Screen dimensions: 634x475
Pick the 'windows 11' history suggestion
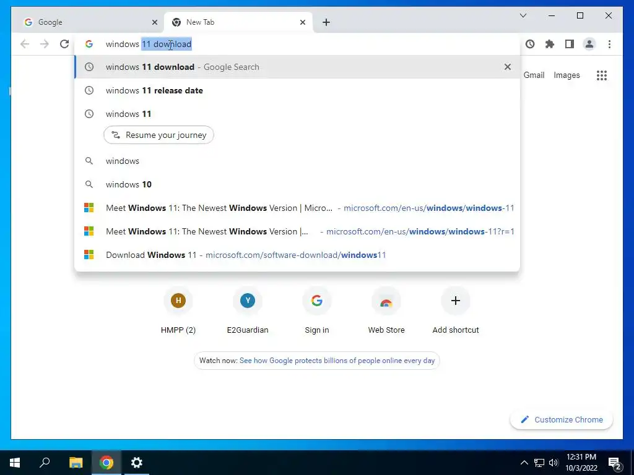click(297, 114)
